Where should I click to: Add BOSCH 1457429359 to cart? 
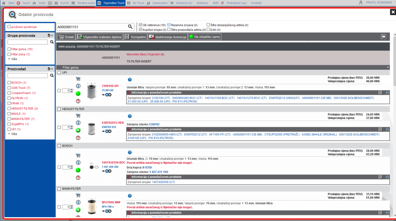(x=78, y=156)
